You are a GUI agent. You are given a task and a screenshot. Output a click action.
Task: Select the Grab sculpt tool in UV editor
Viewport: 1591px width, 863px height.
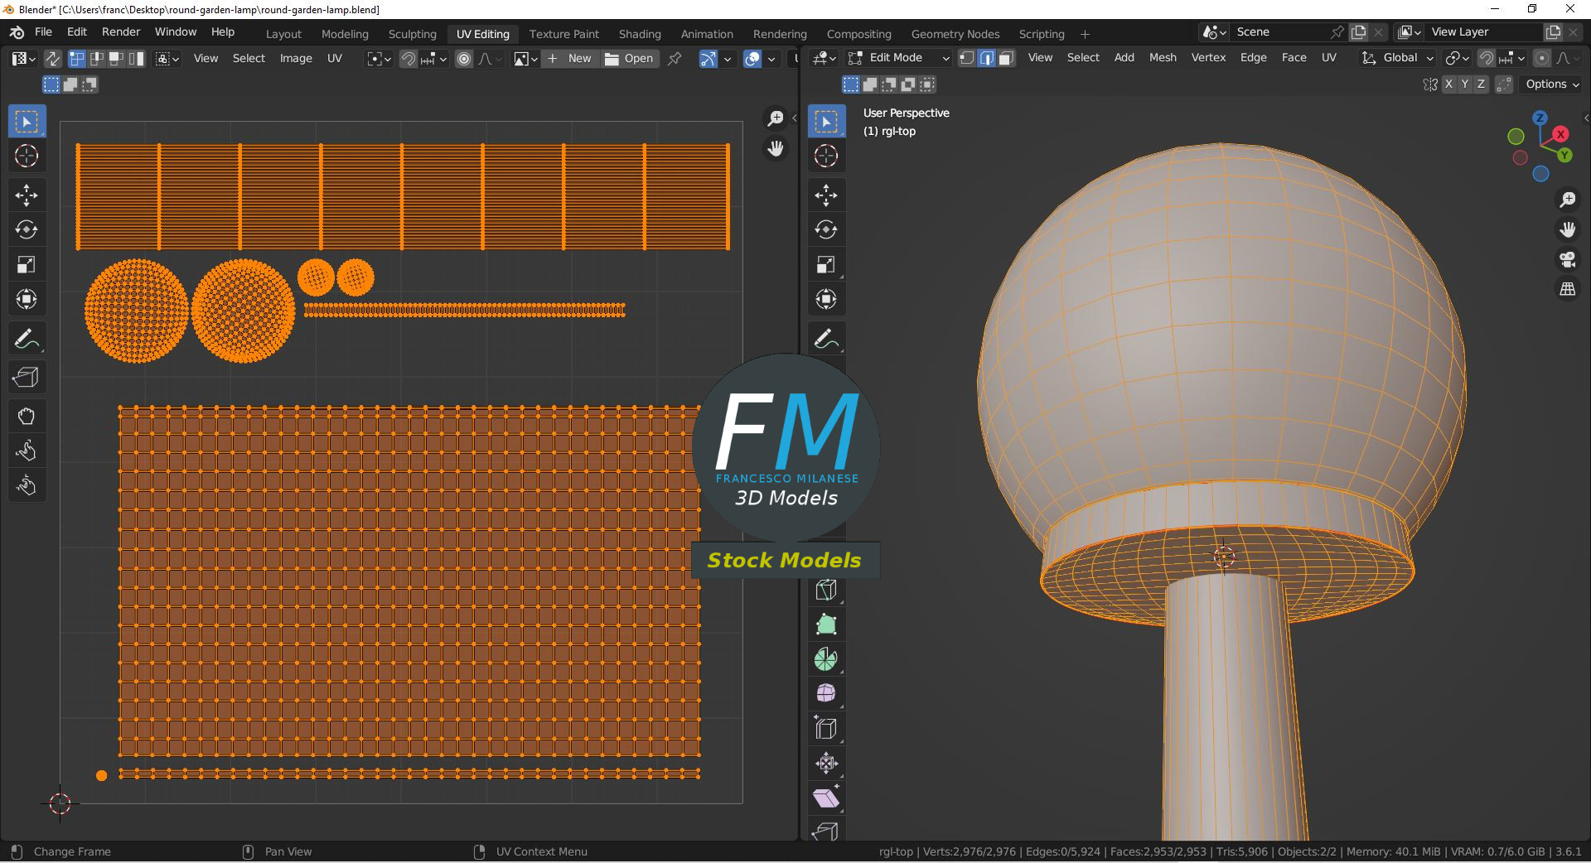[27, 416]
